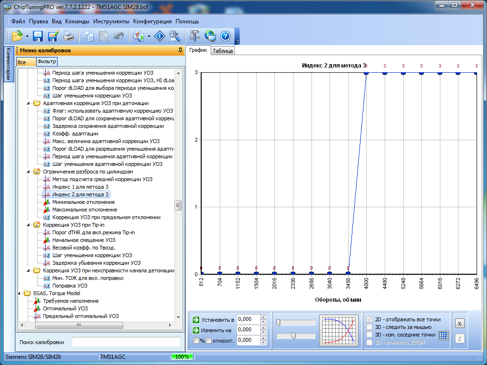
Task: Click the blue question mark help icon
Action: tap(225, 36)
